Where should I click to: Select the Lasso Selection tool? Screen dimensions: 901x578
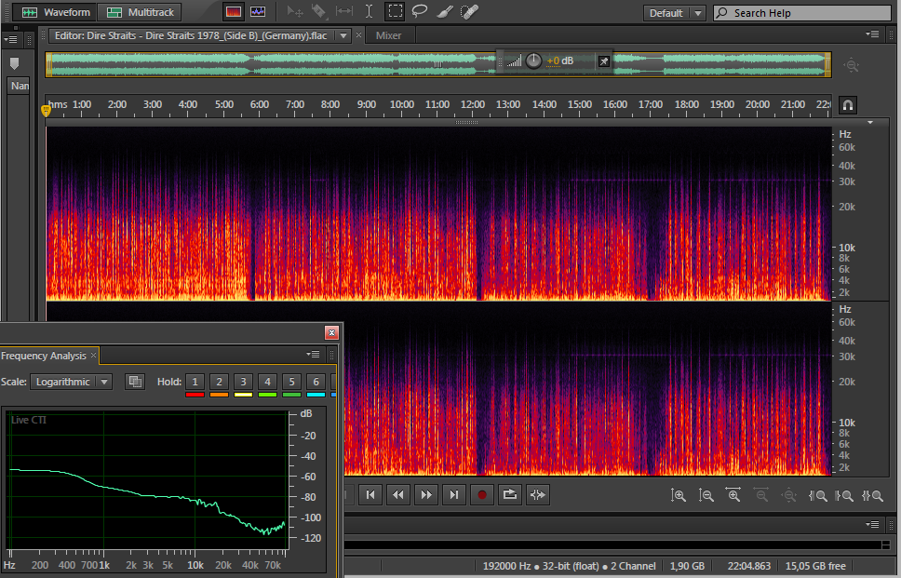[x=420, y=11]
